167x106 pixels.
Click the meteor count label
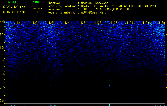click(x=38, y=8)
